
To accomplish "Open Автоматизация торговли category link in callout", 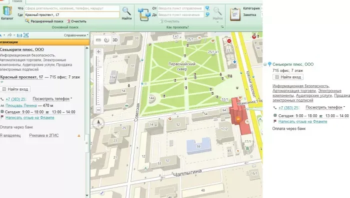I will point(294,91).
